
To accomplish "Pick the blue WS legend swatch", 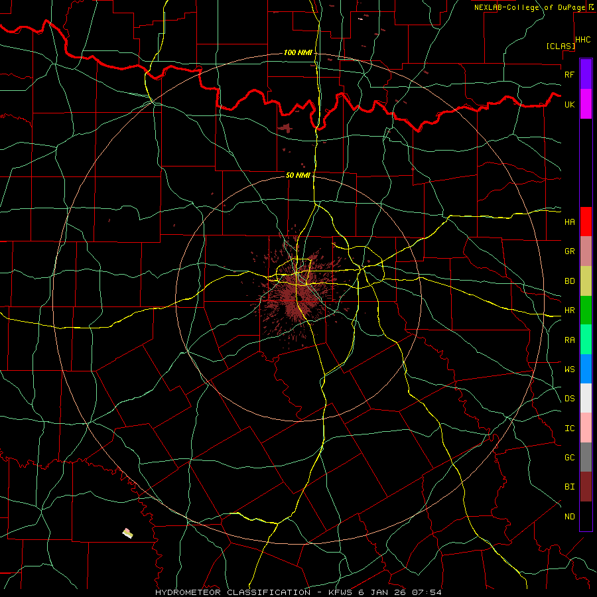I will [x=586, y=369].
